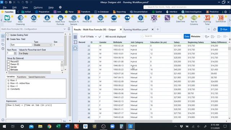Viewport: 231px width, 130px height.
Task: Open the help icon in configuration sidebar
Action: point(3,48)
